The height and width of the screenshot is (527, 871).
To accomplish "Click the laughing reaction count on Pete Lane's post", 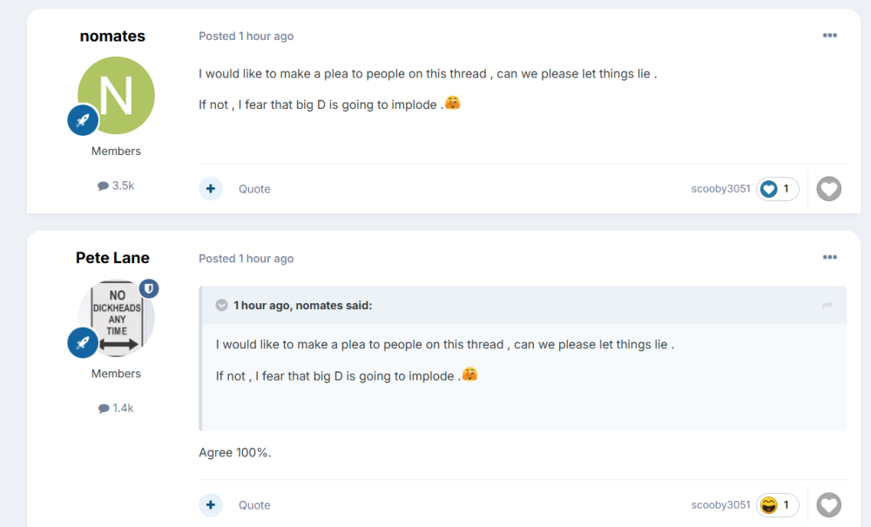I will click(x=777, y=505).
